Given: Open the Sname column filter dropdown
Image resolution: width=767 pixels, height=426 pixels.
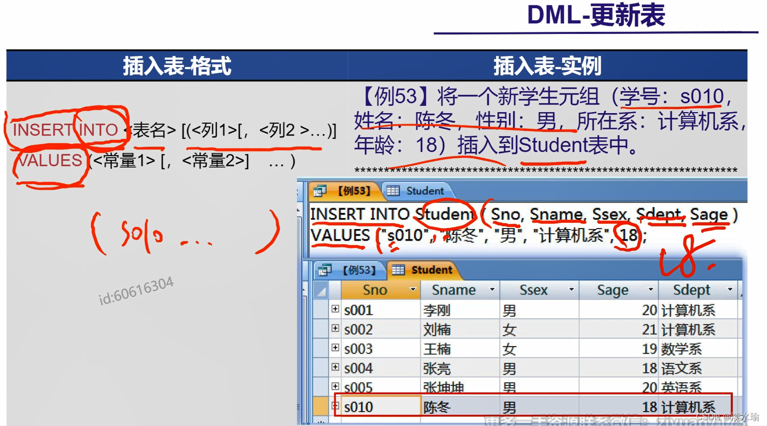Looking at the screenshot, I should coord(492,289).
